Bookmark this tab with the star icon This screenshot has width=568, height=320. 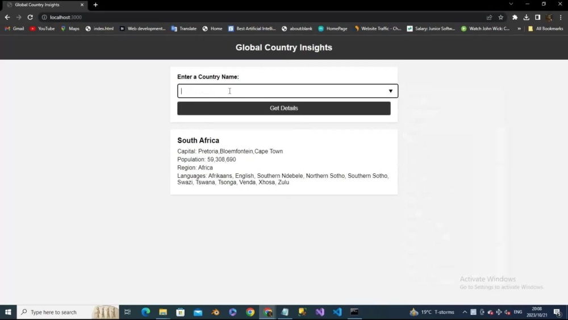500,17
